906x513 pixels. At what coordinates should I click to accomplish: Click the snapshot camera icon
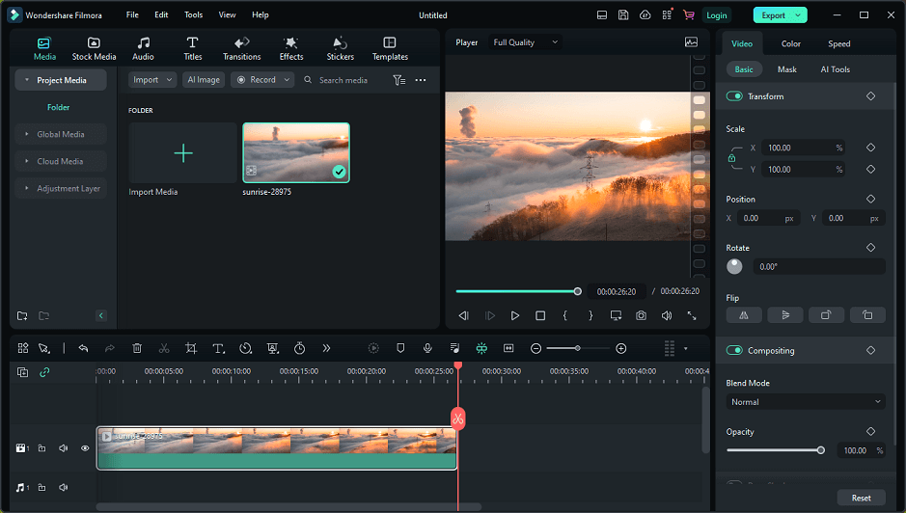tap(642, 315)
